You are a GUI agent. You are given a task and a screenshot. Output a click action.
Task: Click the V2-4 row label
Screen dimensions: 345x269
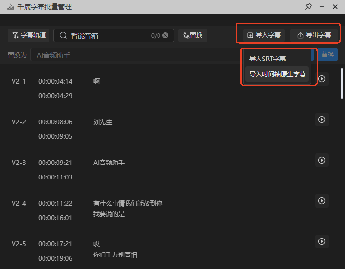18,203
